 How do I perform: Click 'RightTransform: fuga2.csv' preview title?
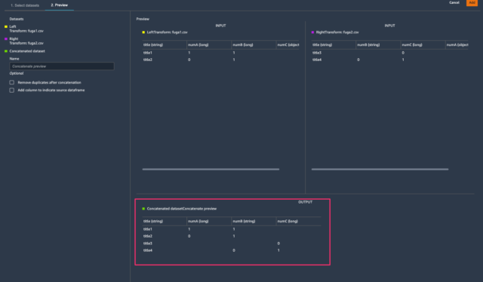pyautogui.click(x=337, y=32)
